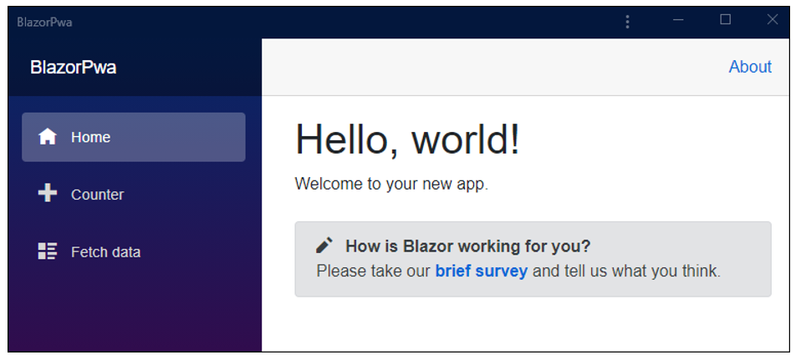The width and height of the screenshot is (806, 360).
Task: Open the Fetch data label in sidebar
Action: (x=105, y=252)
